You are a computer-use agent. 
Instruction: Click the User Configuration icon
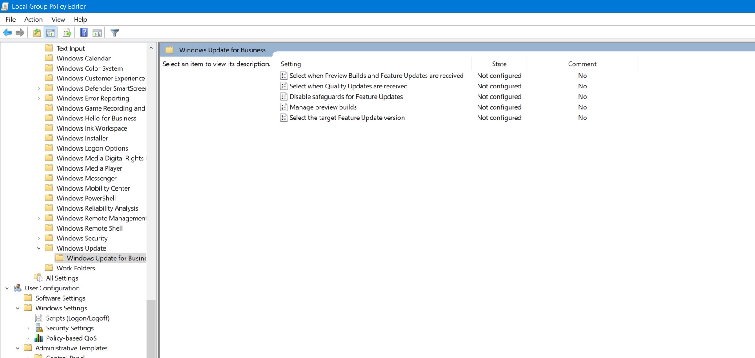[x=18, y=288]
